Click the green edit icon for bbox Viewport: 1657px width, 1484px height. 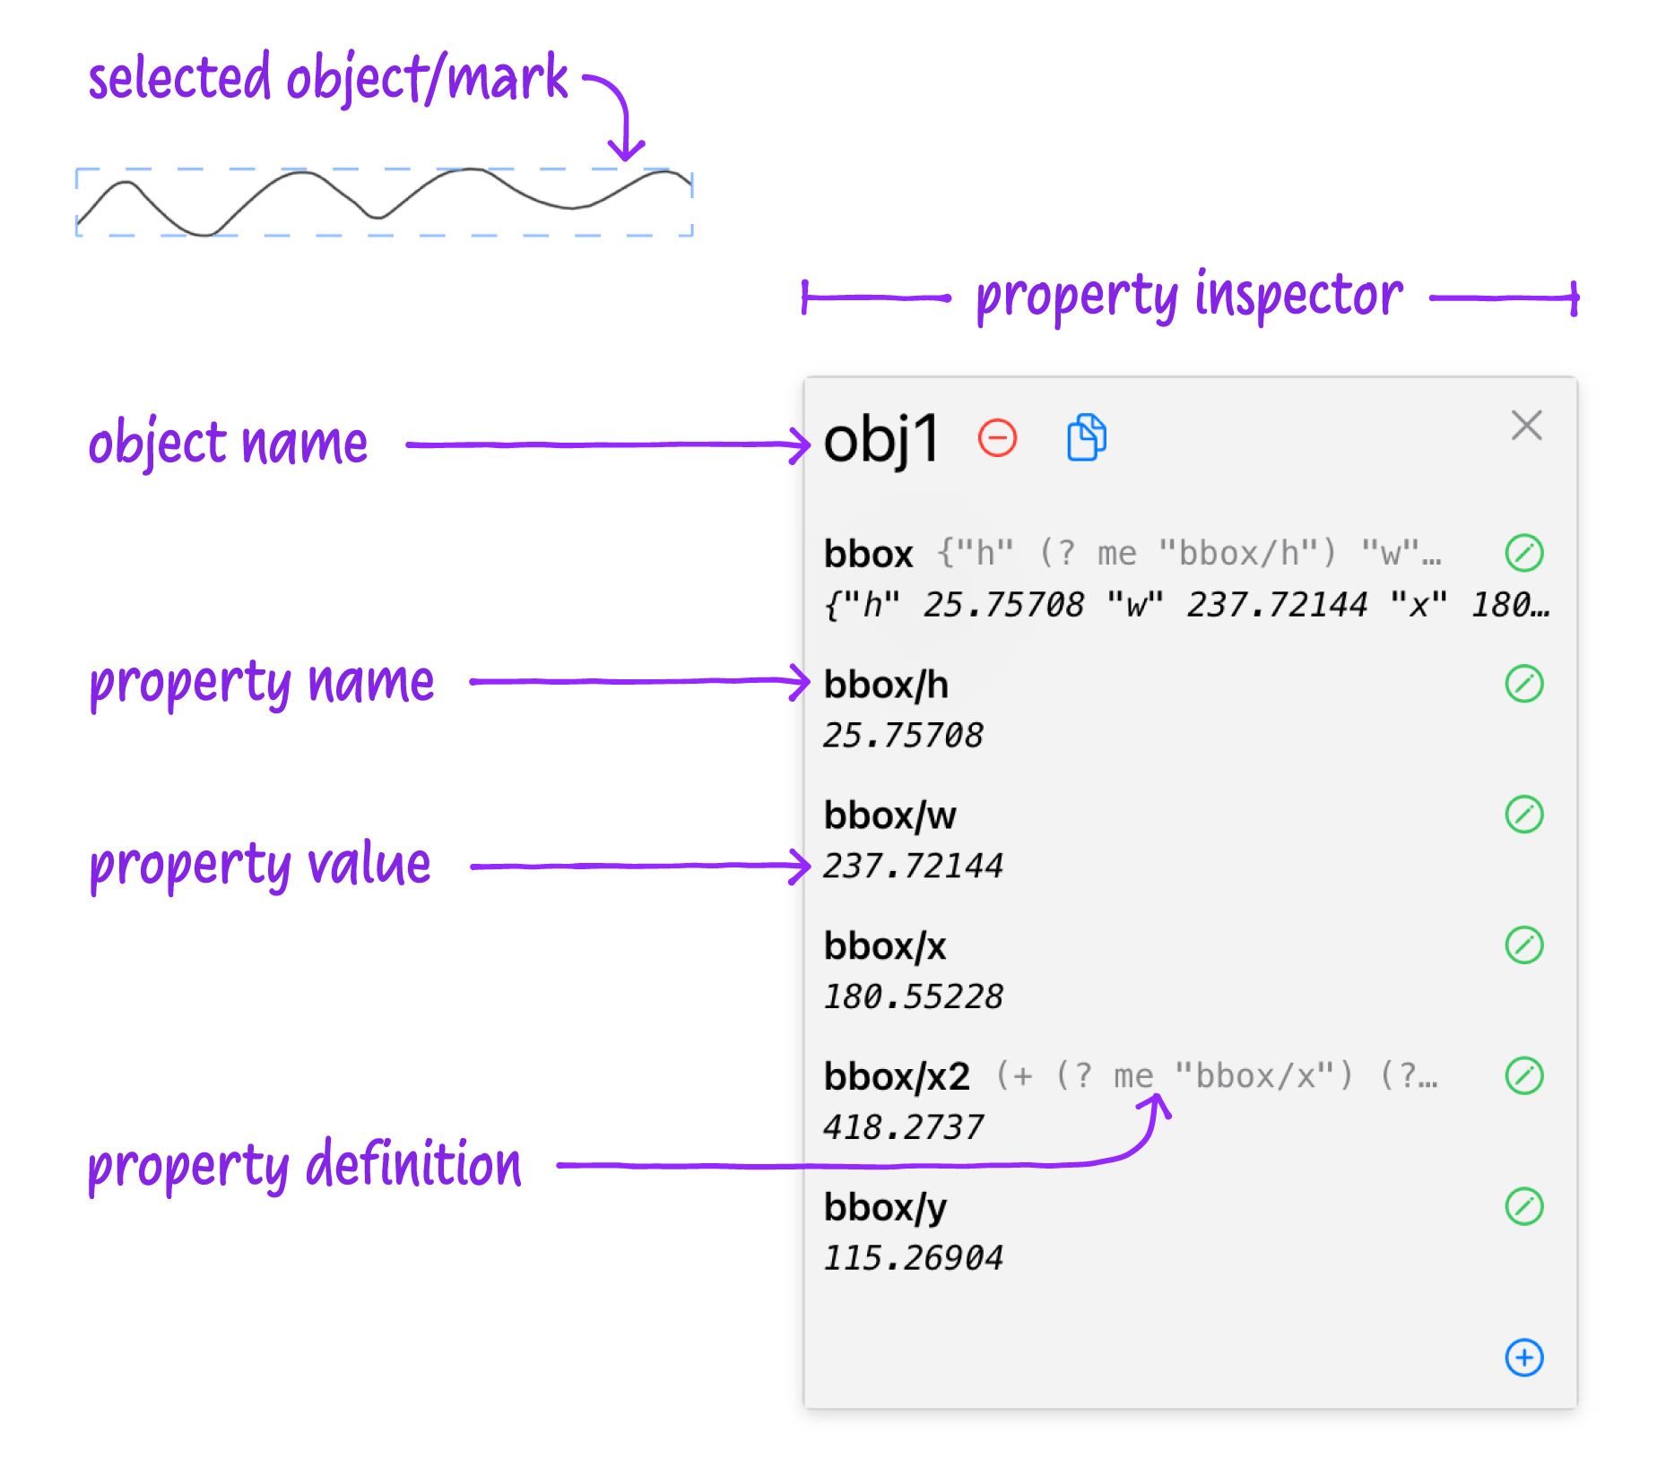[x=1523, y=553]
